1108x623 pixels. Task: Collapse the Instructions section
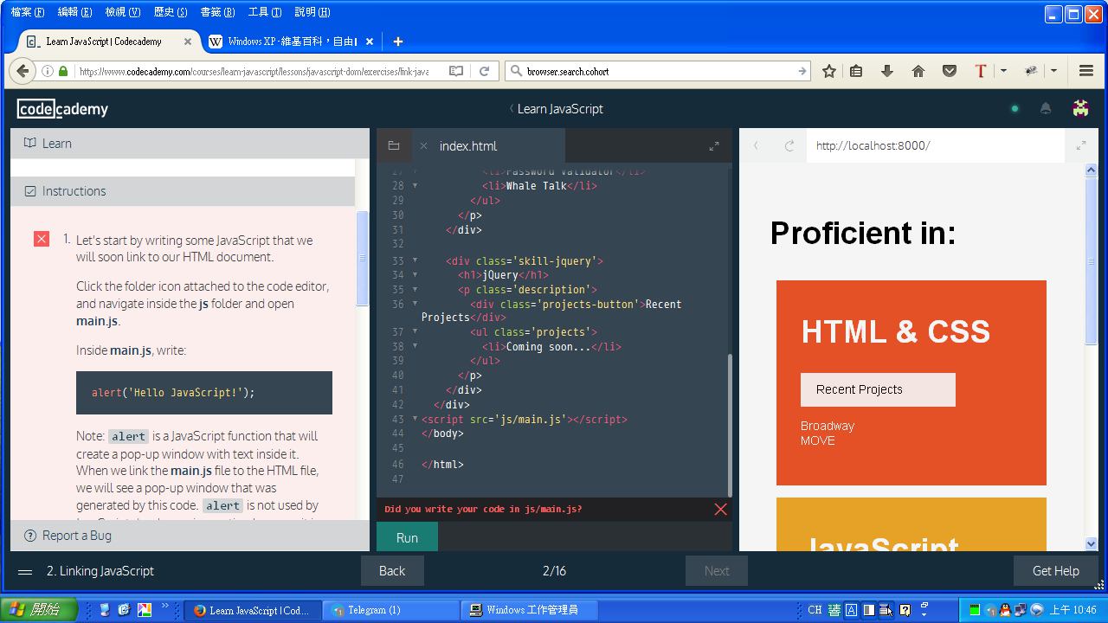click(184, 191)
